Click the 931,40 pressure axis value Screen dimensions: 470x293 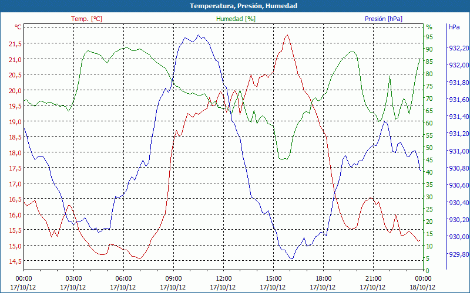click(x=459, y=117)
